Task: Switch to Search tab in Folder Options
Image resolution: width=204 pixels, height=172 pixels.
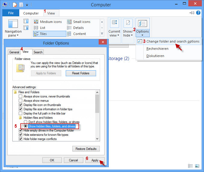Action: (38, 52)
